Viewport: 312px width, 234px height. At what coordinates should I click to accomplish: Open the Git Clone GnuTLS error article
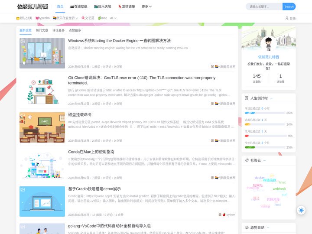click(142, 80)
